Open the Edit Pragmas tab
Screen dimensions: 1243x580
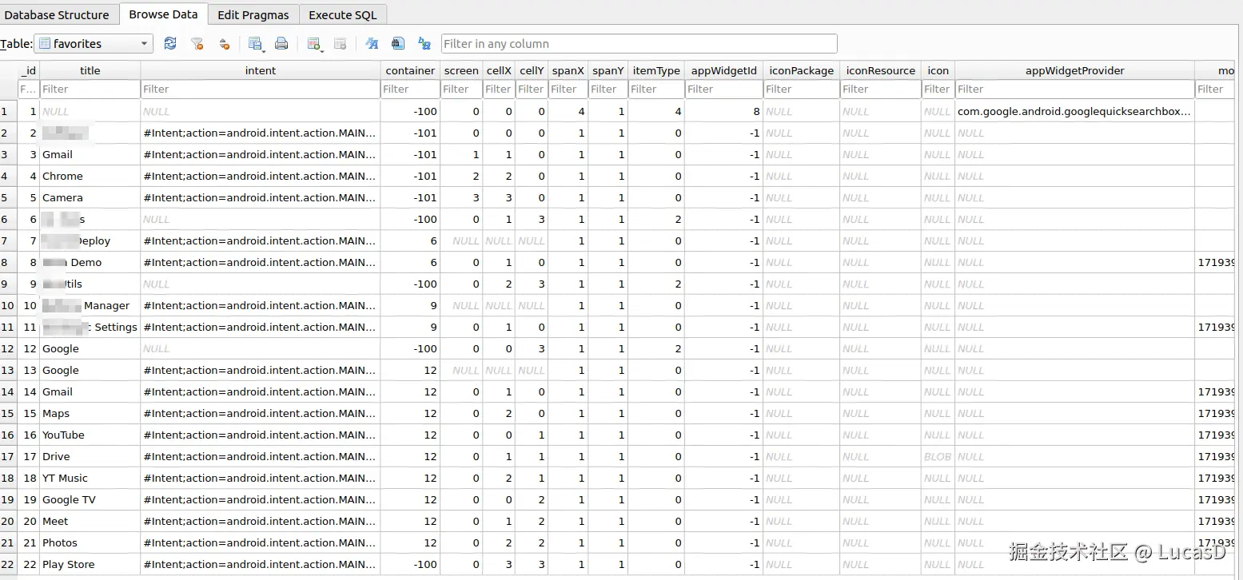[253, 14]
